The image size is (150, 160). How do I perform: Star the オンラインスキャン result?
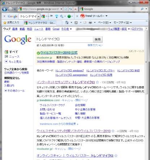[x=116, y=156]
